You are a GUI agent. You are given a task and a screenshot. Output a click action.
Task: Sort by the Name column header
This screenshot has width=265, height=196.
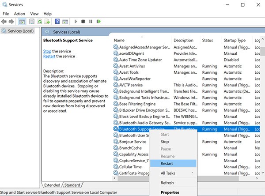tap(142, 40)
